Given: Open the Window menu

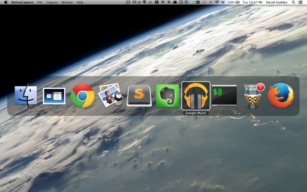Looking at the screenshot, I should point(67,2).
